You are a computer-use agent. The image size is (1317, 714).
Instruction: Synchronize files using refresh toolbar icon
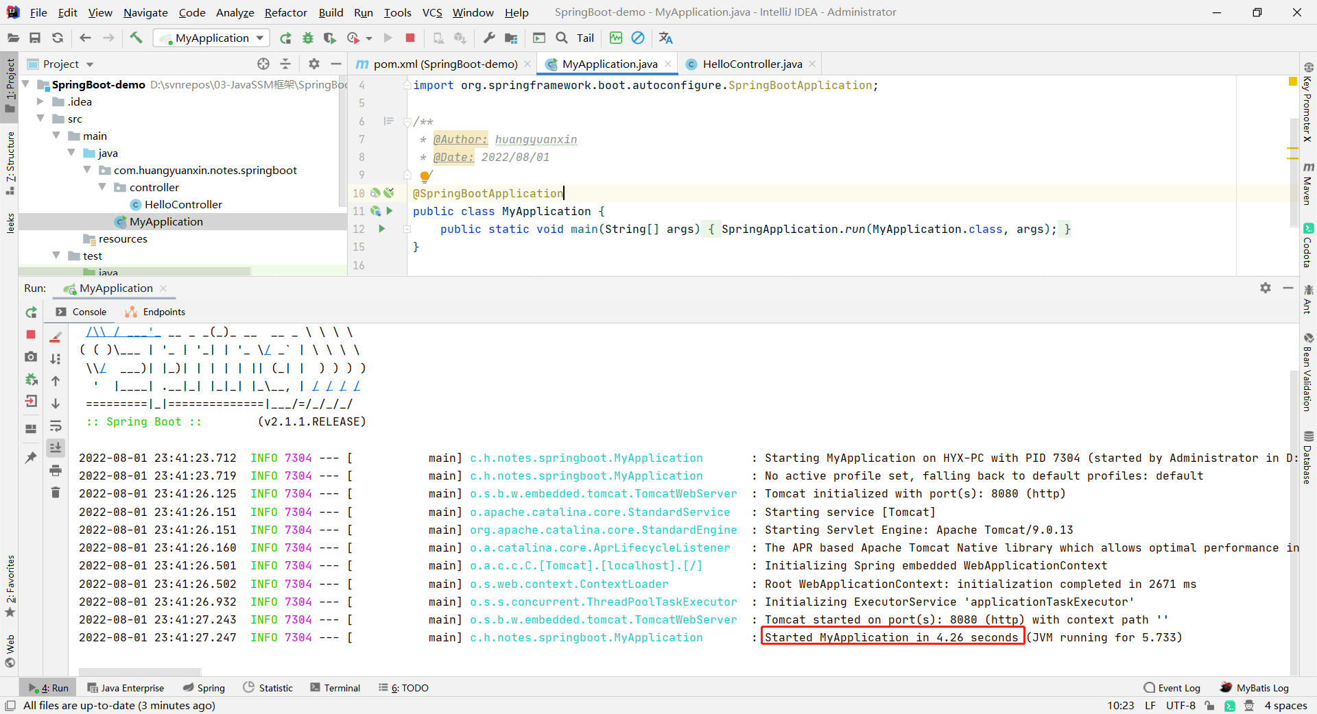pos(58,38)
